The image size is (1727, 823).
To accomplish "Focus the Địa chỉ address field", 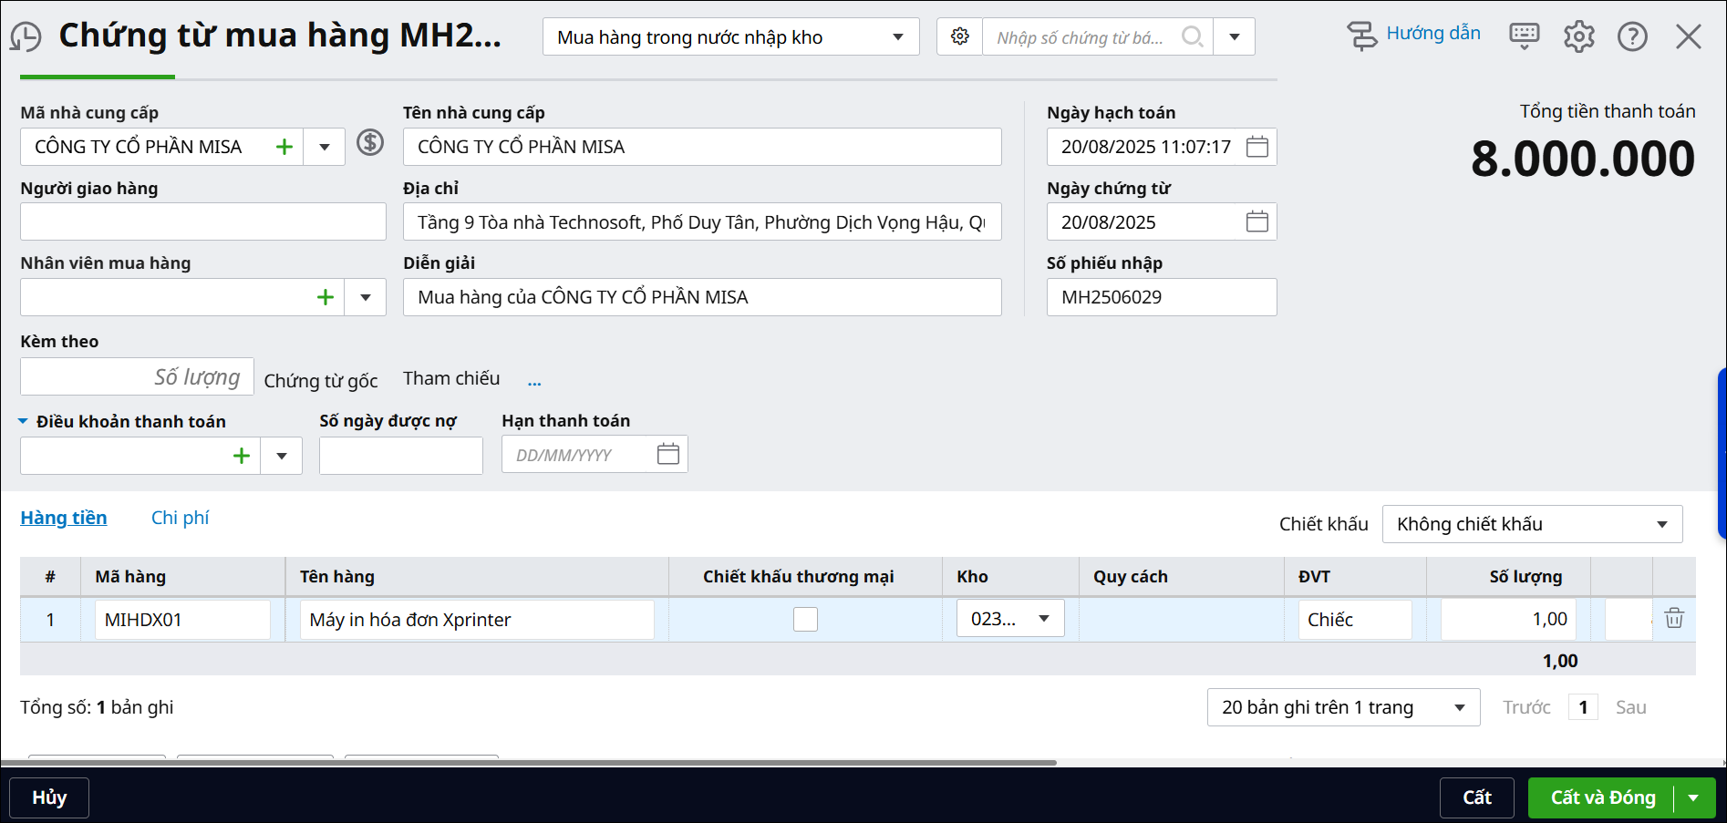I will (702, 221).
